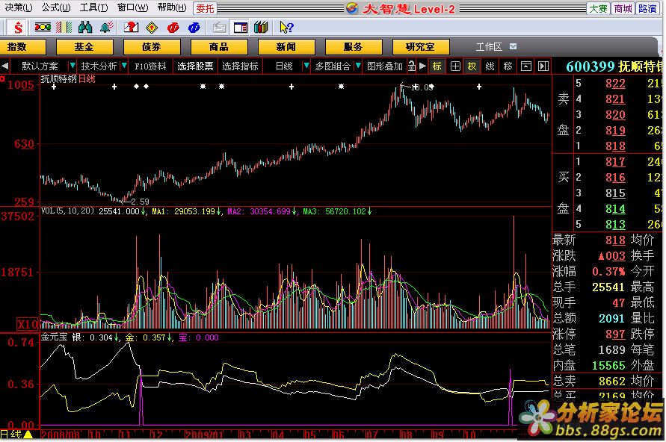Switch to the 研究室 tab
Viewport: 666px width, 442px height.
click(421, 46)
